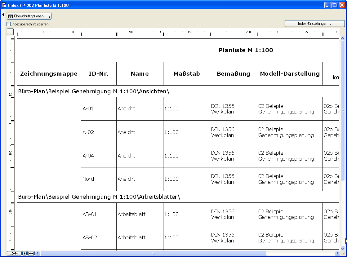This screenshot has height=257, width=347.
Task: Maximize the Index window
Action: point(335,5)
